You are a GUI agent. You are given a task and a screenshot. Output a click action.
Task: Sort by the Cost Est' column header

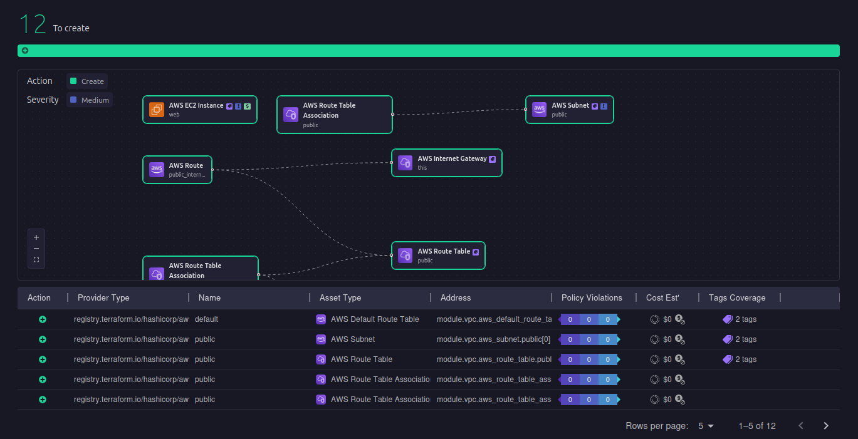[662, 298]
